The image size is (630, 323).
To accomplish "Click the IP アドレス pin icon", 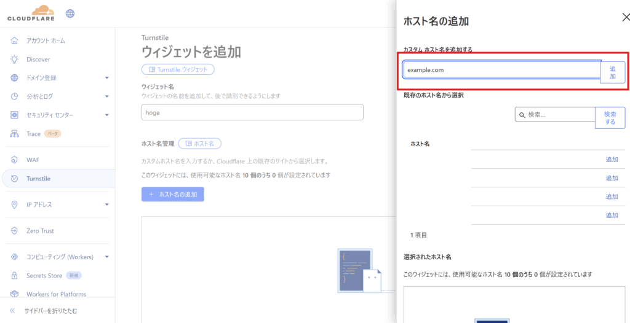I will (x=15, y=204).
